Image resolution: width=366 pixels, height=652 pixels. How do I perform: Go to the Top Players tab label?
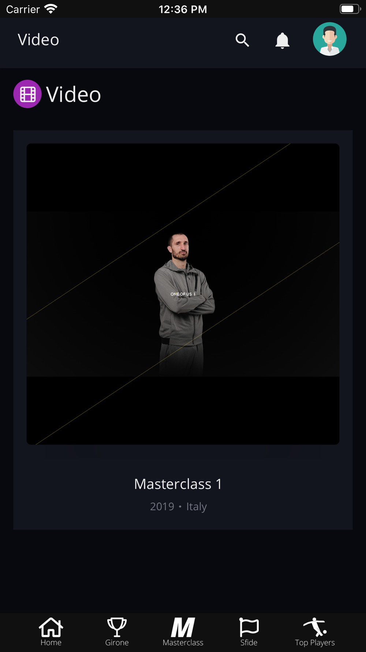(315, 643)
